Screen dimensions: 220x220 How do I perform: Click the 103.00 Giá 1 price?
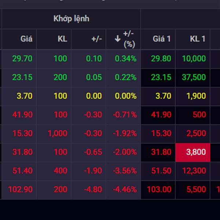[159, 189]
